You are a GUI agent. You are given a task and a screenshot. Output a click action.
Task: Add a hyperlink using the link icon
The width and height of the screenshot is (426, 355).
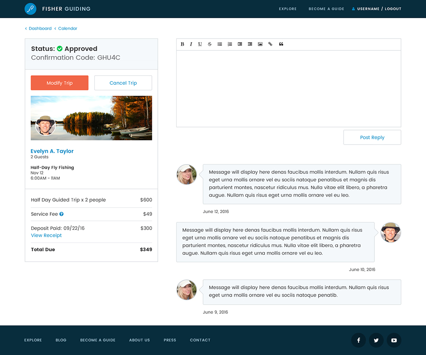click(x=270, y=44)
